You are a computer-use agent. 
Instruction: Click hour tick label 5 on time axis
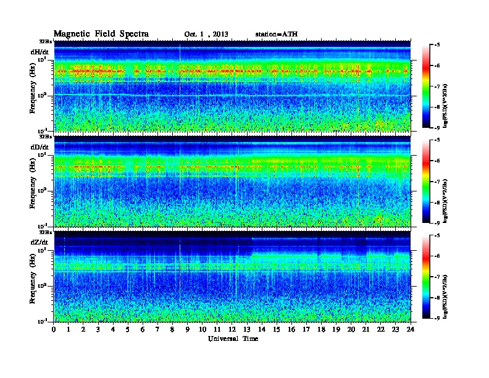[x=128, y=329]
